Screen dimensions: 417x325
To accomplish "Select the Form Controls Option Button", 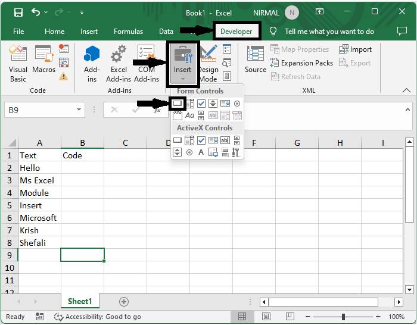I will point(237,104).
